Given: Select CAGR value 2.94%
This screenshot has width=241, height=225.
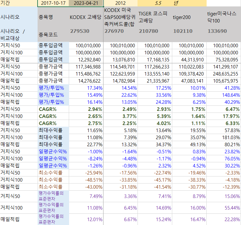Looking at the screenshot, I should pyautogui.click(x=86, y=109).
